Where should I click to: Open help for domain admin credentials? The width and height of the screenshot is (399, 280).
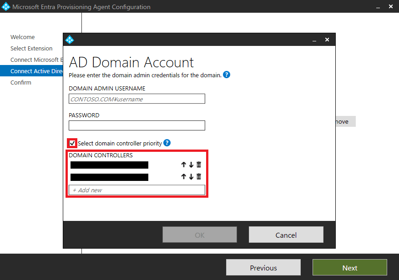(227, 75)
